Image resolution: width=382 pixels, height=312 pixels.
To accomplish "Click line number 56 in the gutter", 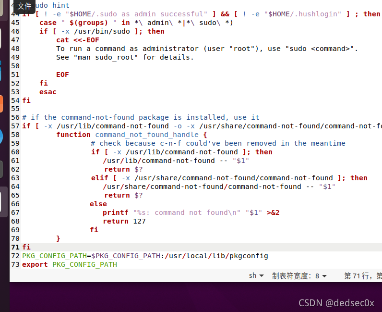I will (x=15, y=117).
